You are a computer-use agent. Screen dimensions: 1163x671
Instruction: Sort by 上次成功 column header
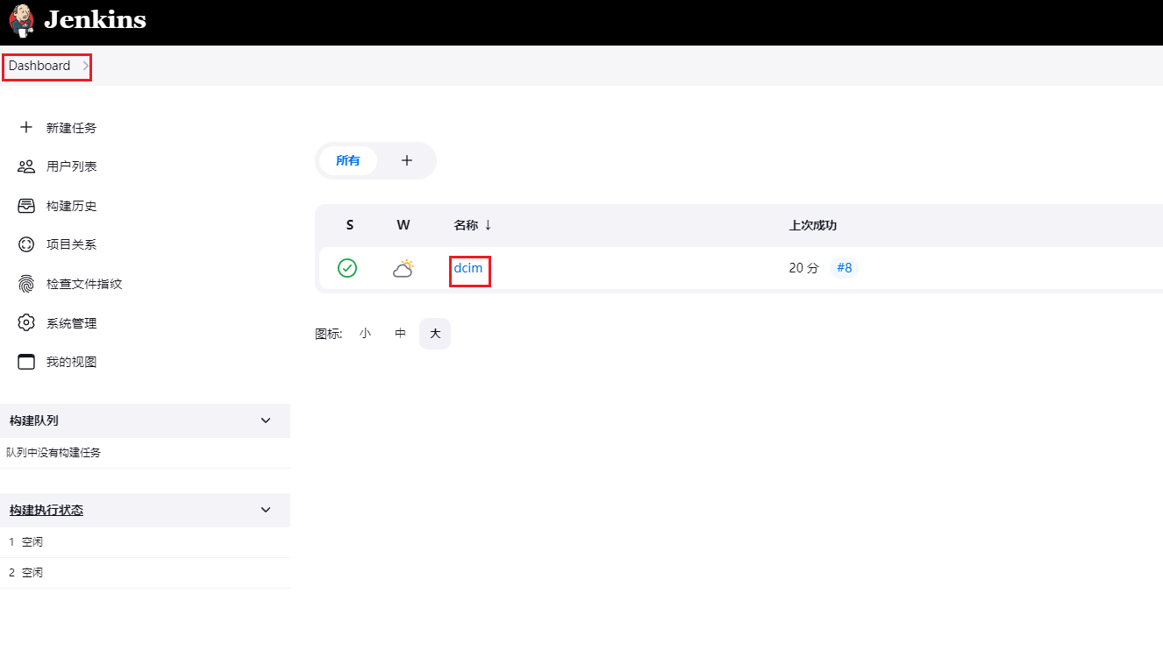[813, 225]
